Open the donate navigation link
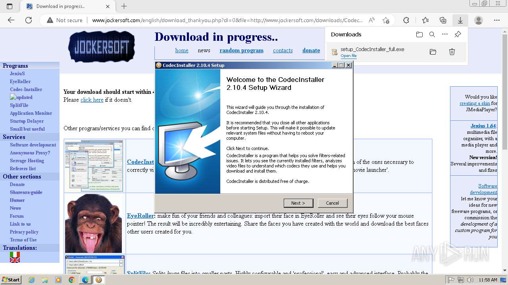508x285 pixels. 311,50
